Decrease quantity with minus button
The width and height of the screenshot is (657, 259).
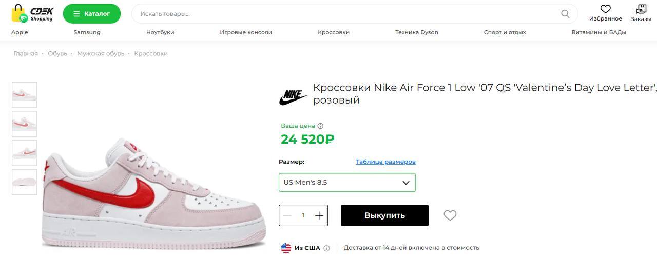coord(287,215)
